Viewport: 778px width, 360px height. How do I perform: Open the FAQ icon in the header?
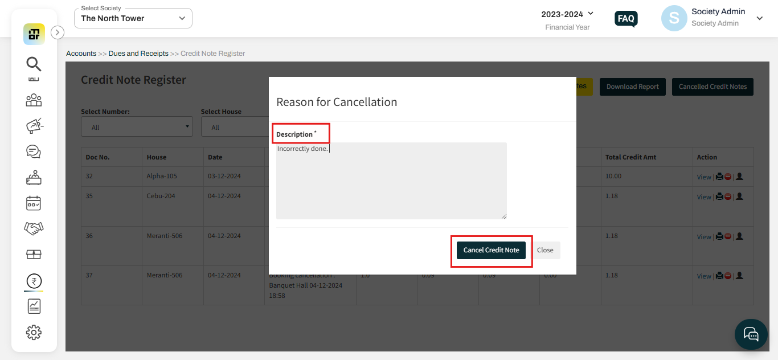coord(626,19)
